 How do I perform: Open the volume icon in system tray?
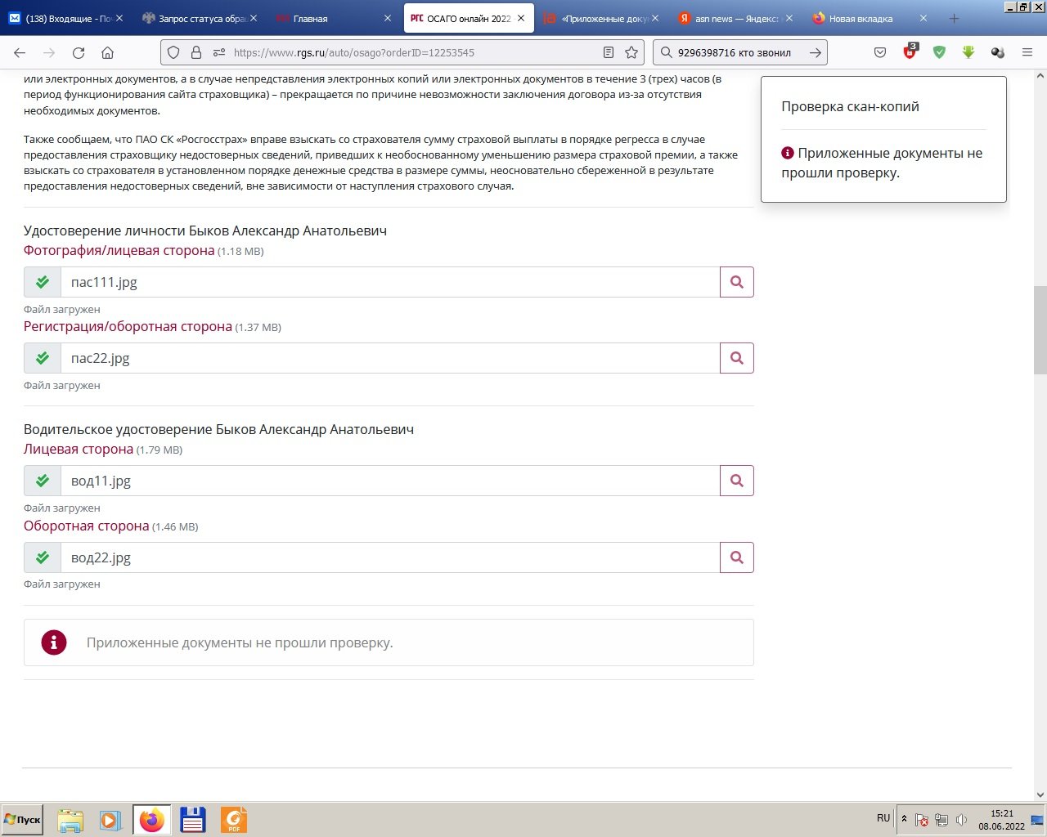pos(962,819)
